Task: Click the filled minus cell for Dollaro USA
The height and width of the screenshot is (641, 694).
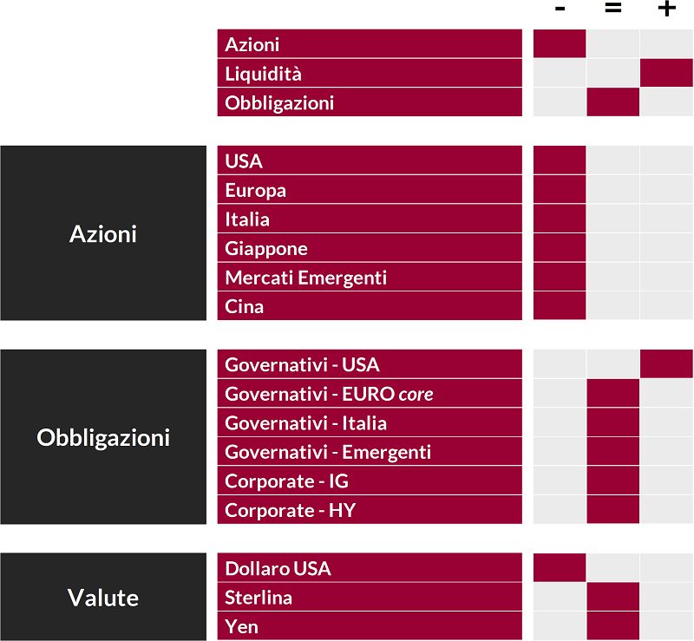Action: click(x=560, y=567)
